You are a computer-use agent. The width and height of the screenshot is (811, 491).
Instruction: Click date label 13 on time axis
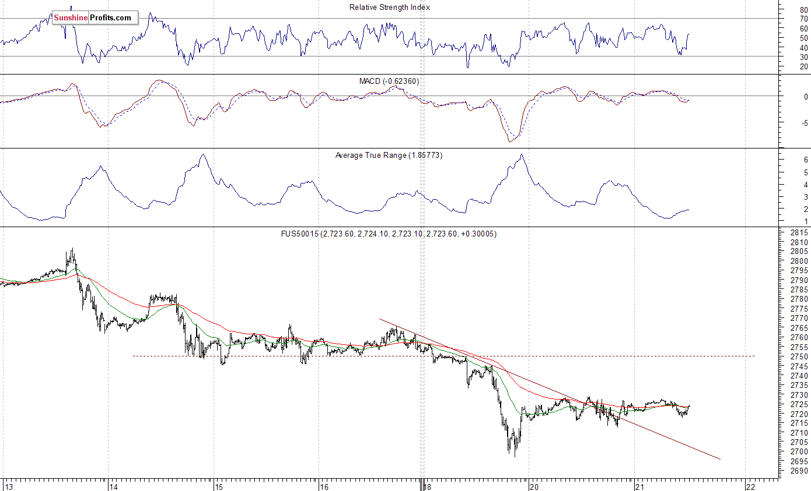pos(9,487)
